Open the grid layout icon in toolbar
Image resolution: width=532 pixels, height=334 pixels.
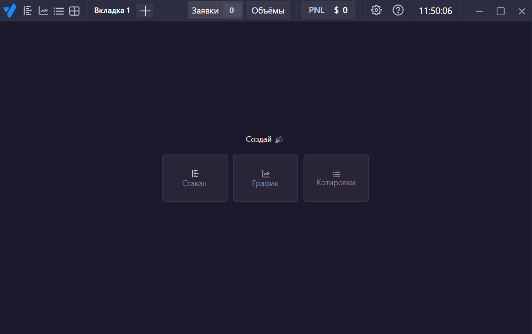(75, 11)
